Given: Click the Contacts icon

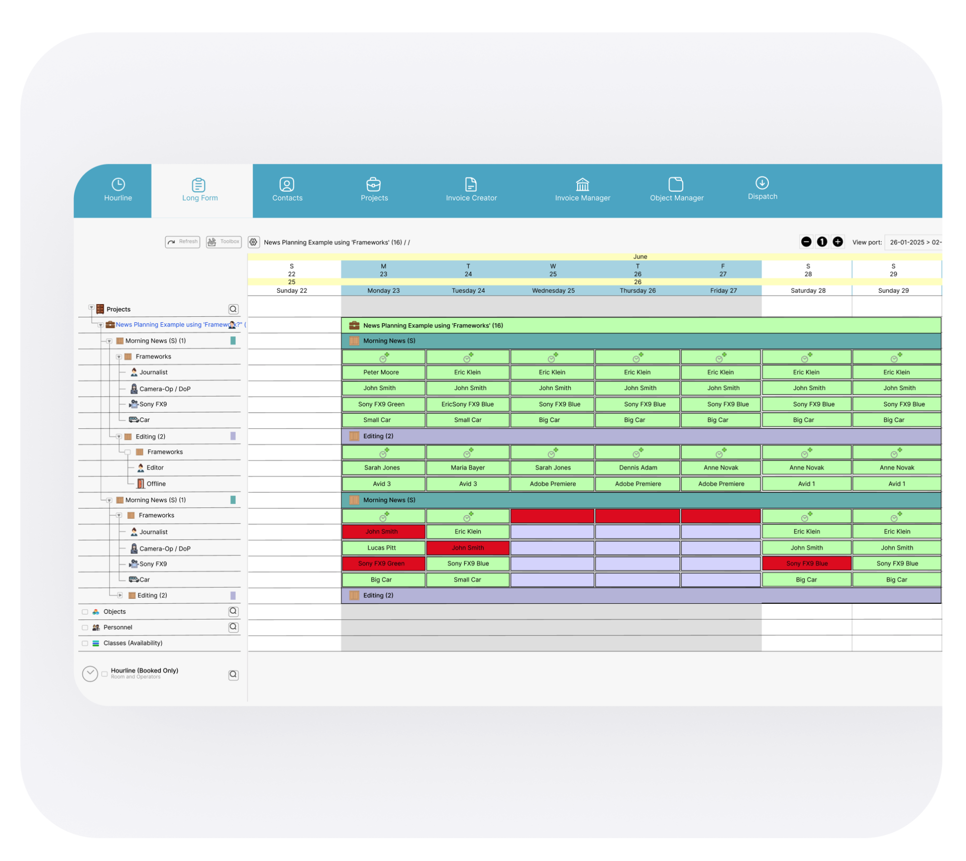Looking at the screenshot, I should pyautogui.click(x=287, y=185).
